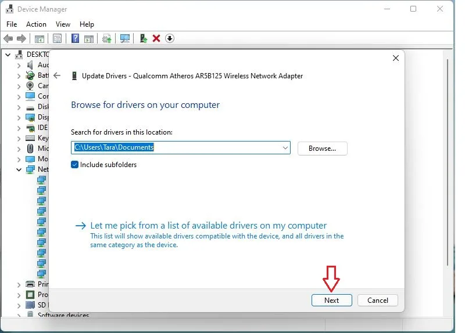This screenshot has width=465, height=333.
Task: Open the Help menu
Action: pos(87,24)
